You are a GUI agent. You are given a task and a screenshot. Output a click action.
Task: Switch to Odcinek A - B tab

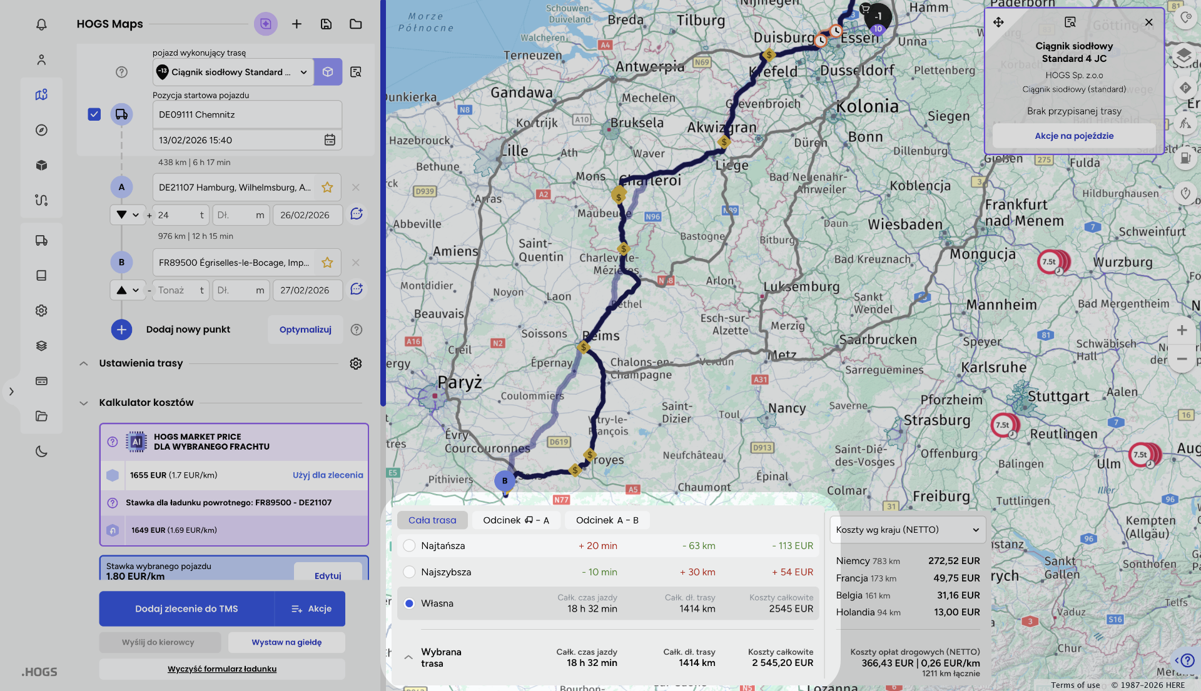point(607,520)
